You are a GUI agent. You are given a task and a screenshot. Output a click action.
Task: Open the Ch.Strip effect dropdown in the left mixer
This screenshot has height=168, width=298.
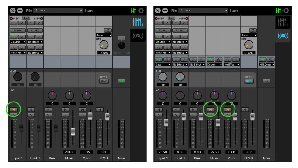click(x=17, y=42)
